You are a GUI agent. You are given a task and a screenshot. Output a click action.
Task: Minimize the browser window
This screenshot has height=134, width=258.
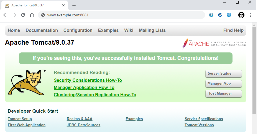(224, 2)
